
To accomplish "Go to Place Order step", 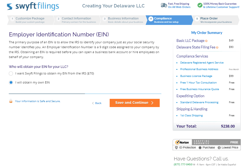I will tap(215, 20).
